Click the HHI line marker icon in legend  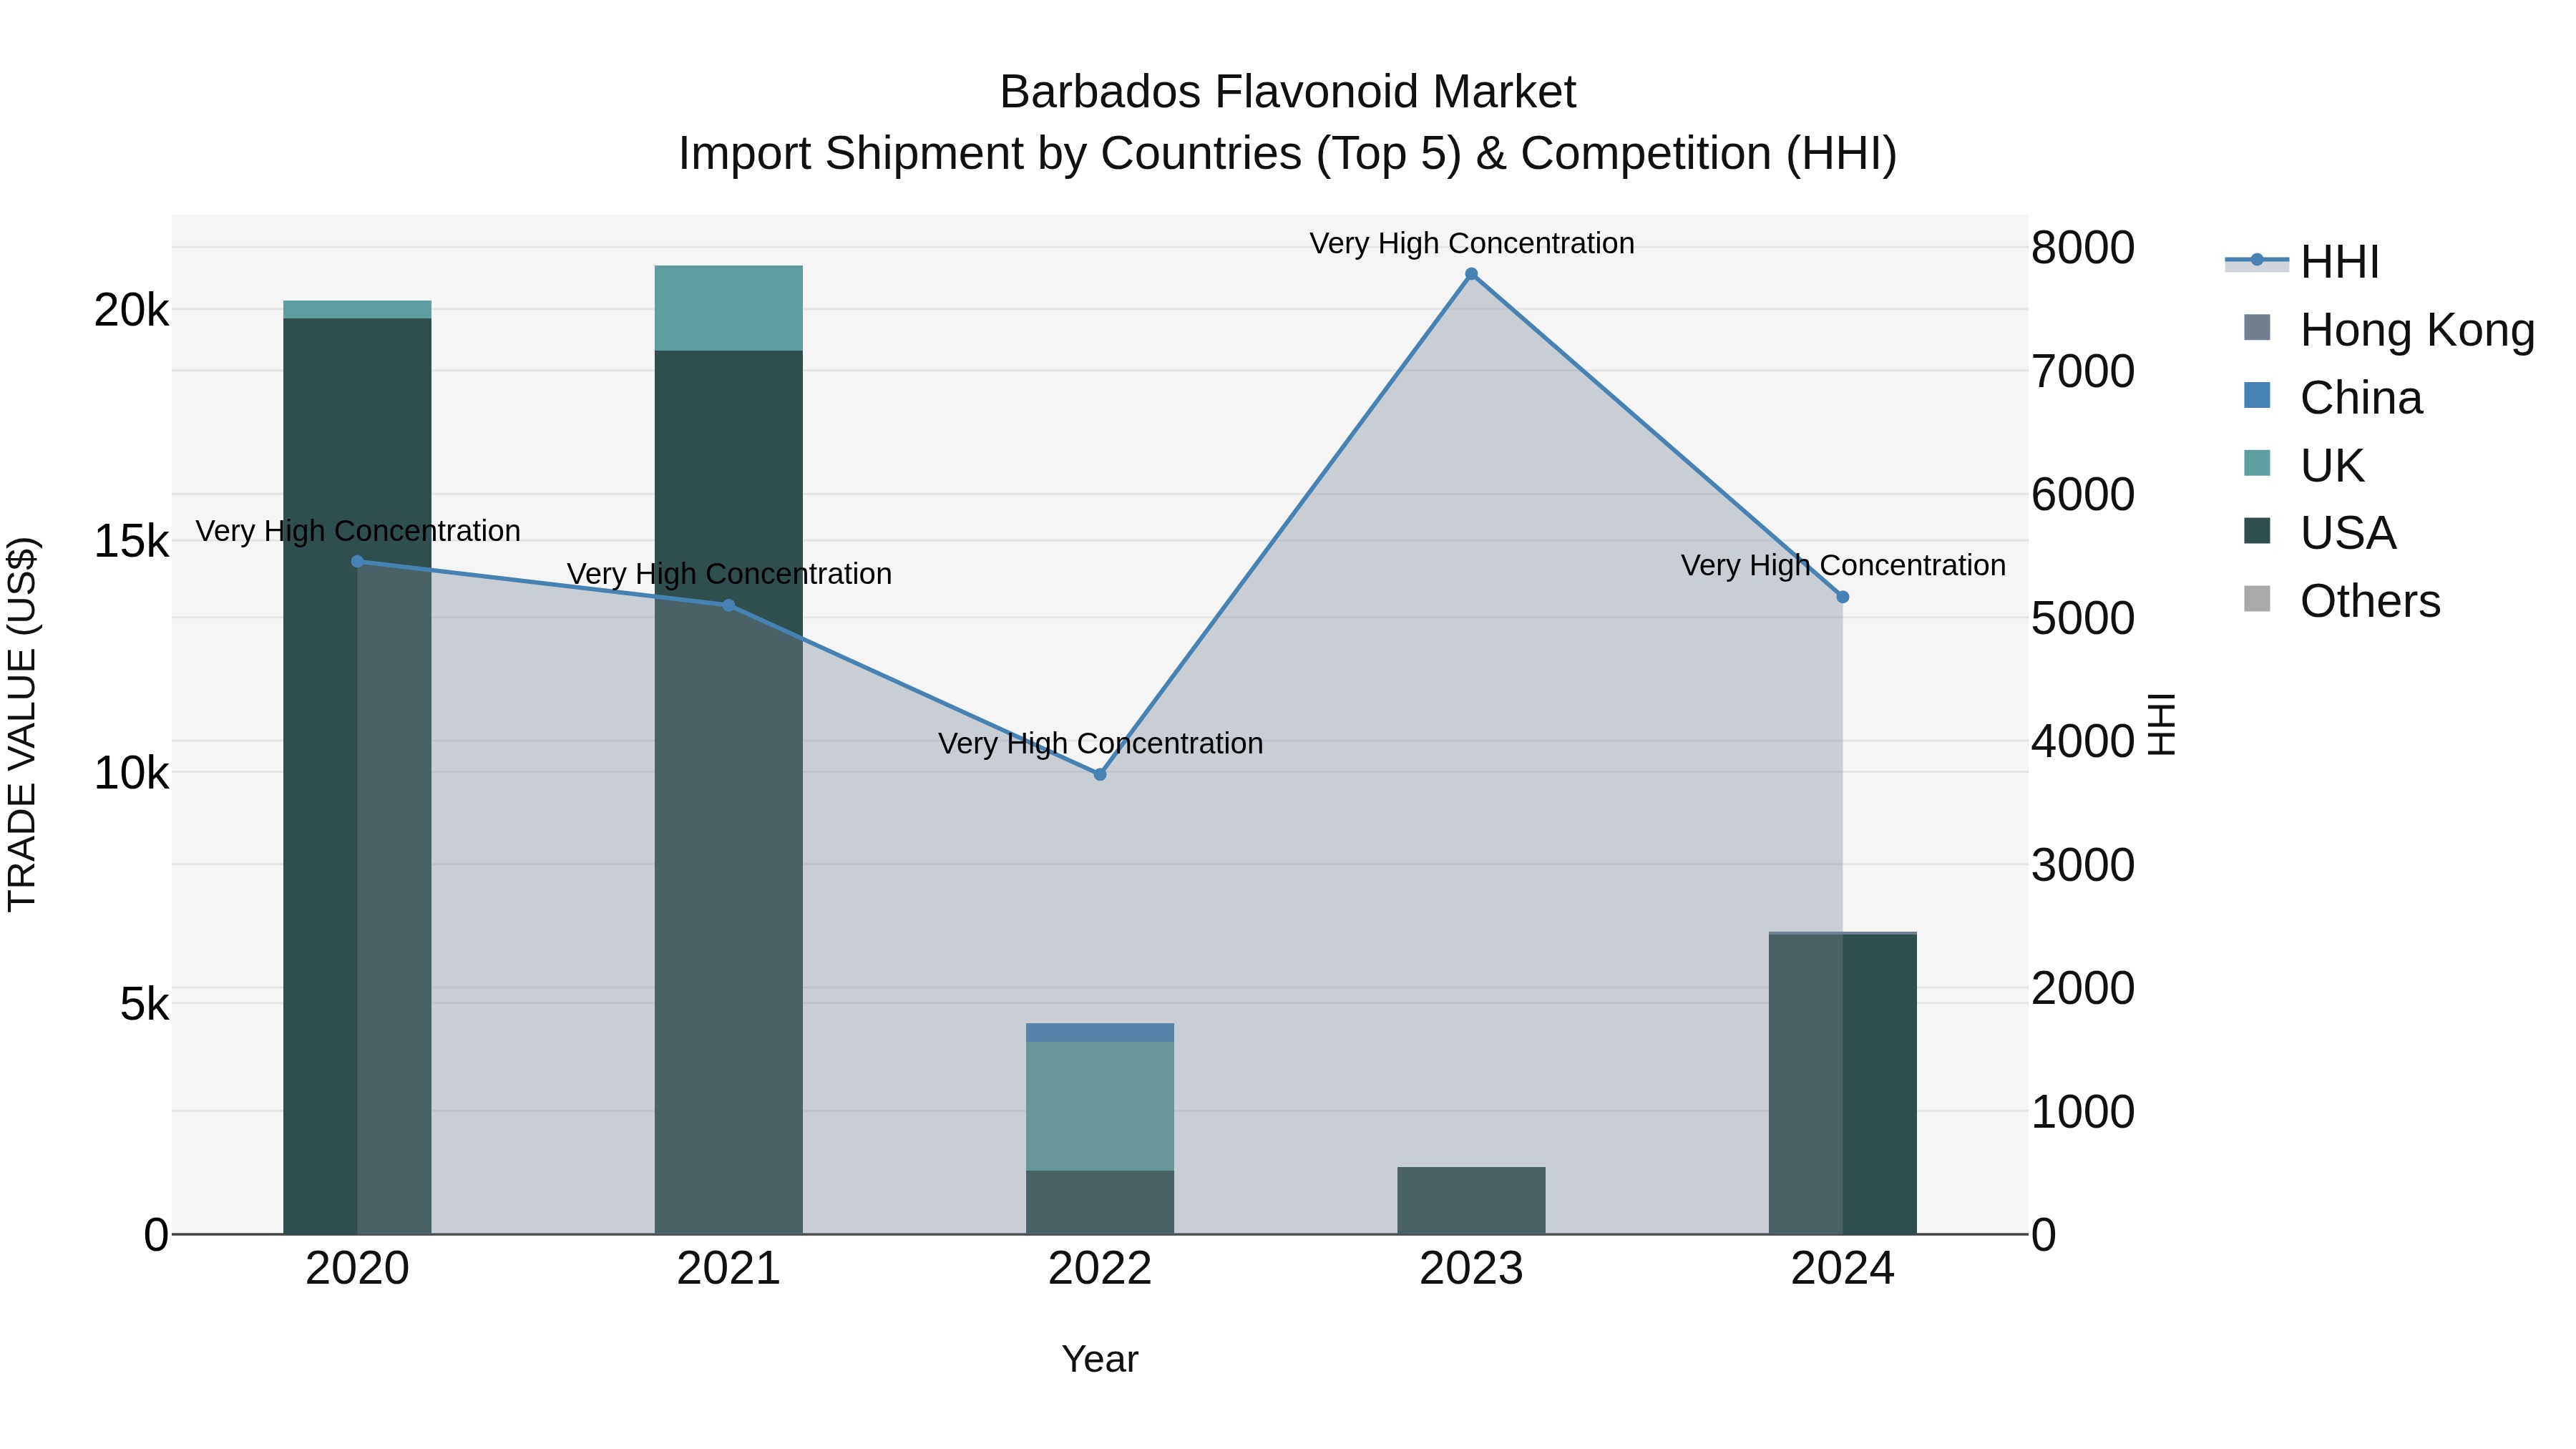click(2257, 260)
